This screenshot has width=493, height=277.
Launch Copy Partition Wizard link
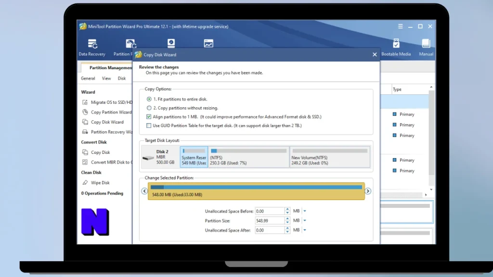111,112
